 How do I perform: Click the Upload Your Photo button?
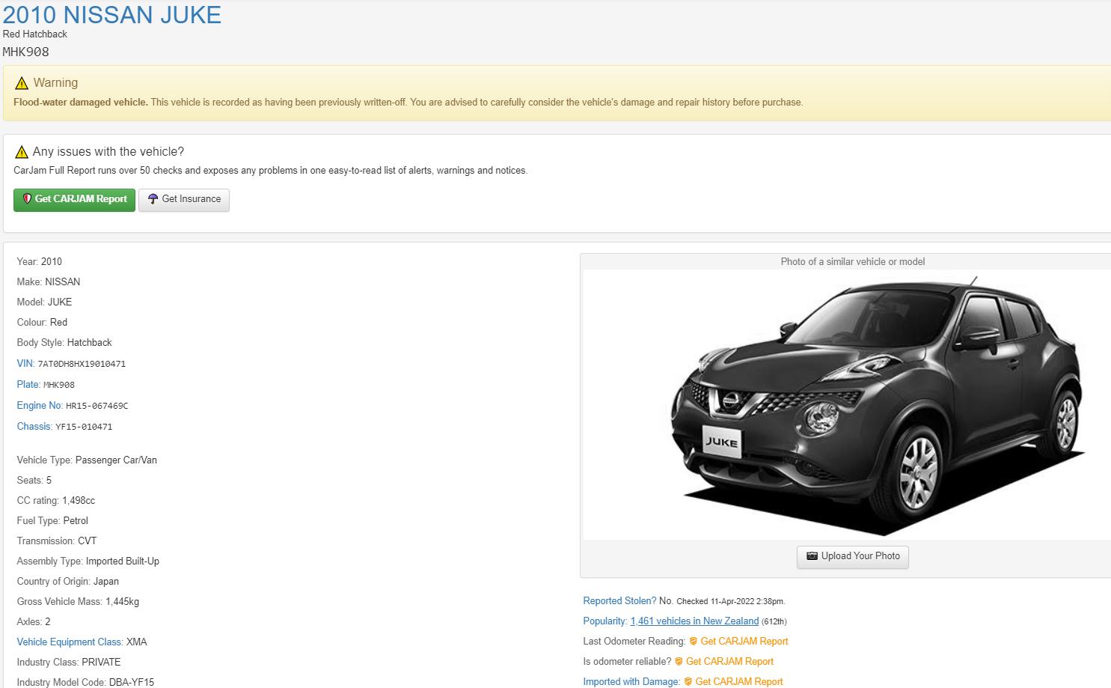(853, 556)
